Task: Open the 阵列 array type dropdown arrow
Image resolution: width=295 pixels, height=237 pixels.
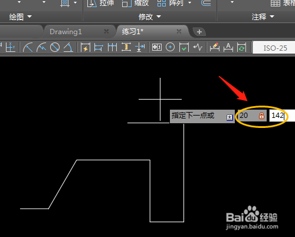Action: point(189,2)
